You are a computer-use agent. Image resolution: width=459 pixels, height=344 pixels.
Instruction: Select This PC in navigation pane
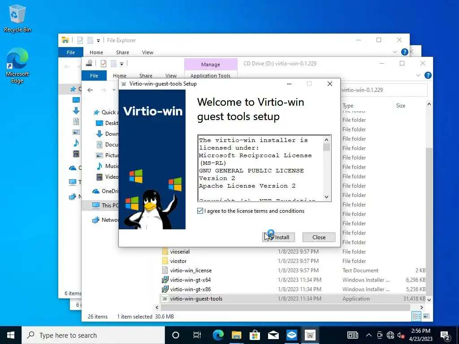106,205
